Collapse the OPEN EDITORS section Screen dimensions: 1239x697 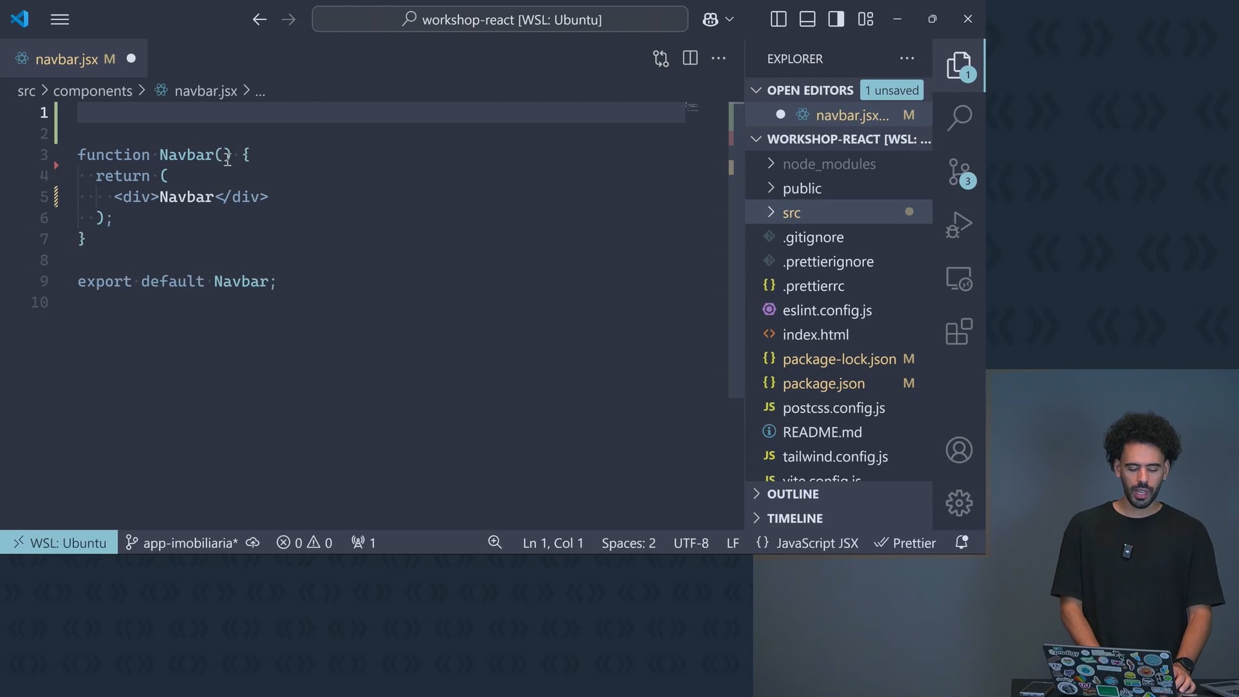(x=810, y=90)
